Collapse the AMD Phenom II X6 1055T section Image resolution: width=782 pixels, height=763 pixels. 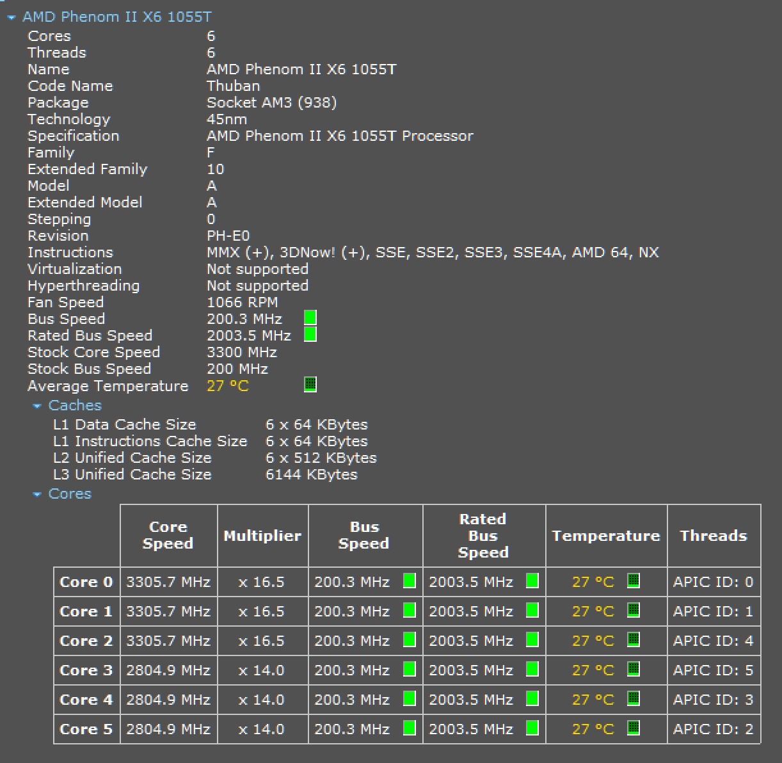pos(11,18)
